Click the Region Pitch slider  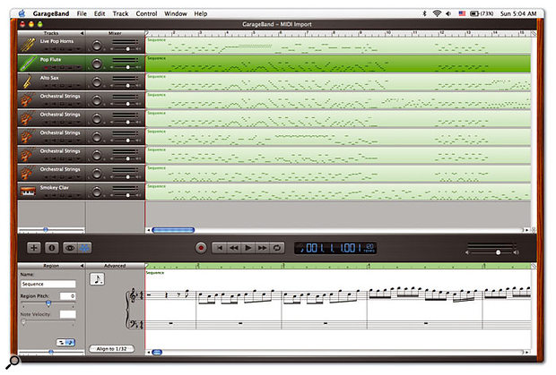click(x=48, y=303)
